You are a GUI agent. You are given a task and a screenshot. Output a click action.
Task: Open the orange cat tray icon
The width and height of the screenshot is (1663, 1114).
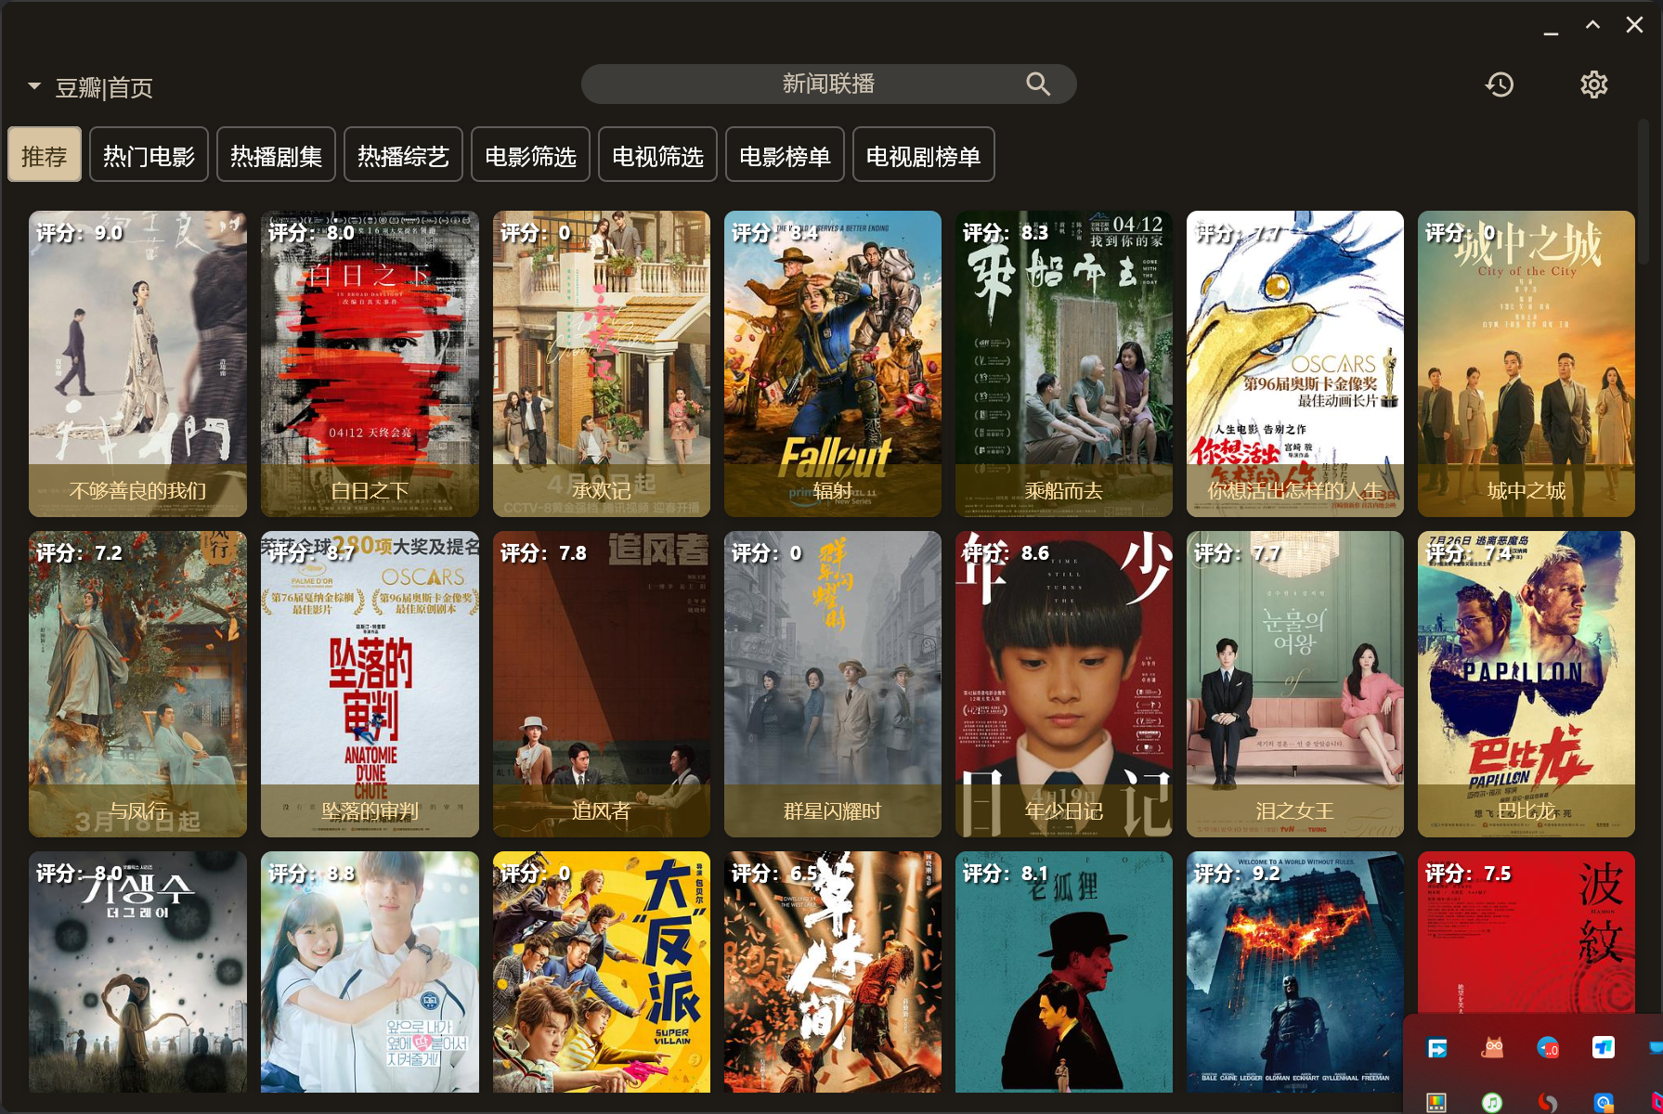[x=1492, y=1048]
